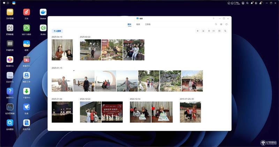Open 2024-12-22 photo with red stage banner
This screenshot has height=147, width=279.
tap(112, 112)
